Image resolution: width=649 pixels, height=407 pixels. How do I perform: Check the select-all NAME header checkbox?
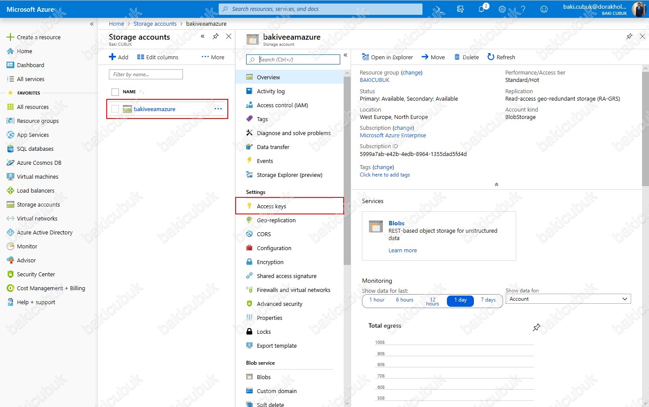coord(115,92)
